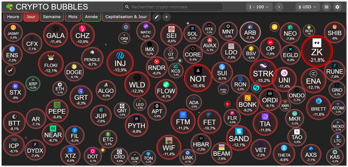348x167 pixels.
Task: Switch to Capitalisation & Jour tab
Action: pos(126,17)
